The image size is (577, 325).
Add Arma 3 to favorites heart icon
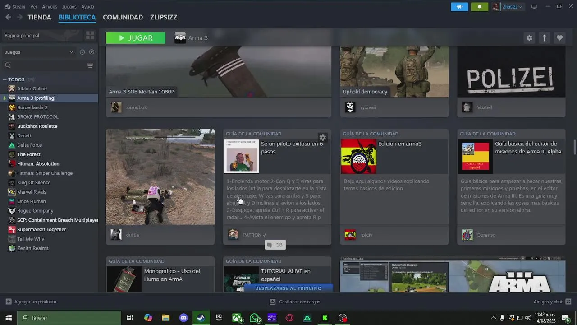[559, 38]
